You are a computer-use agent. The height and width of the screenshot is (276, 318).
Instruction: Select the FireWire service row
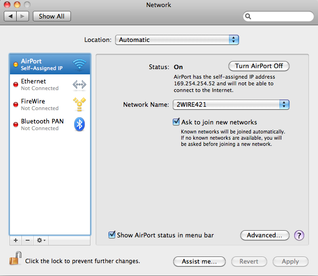[50, 104]
